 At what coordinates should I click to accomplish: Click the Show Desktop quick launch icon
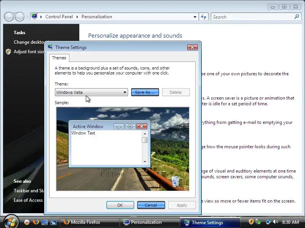click(x=45, y=222)
